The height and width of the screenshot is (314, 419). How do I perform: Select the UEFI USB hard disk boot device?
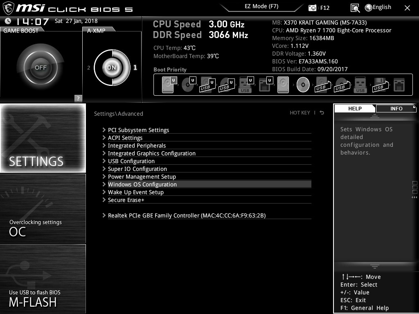[207, 85]
